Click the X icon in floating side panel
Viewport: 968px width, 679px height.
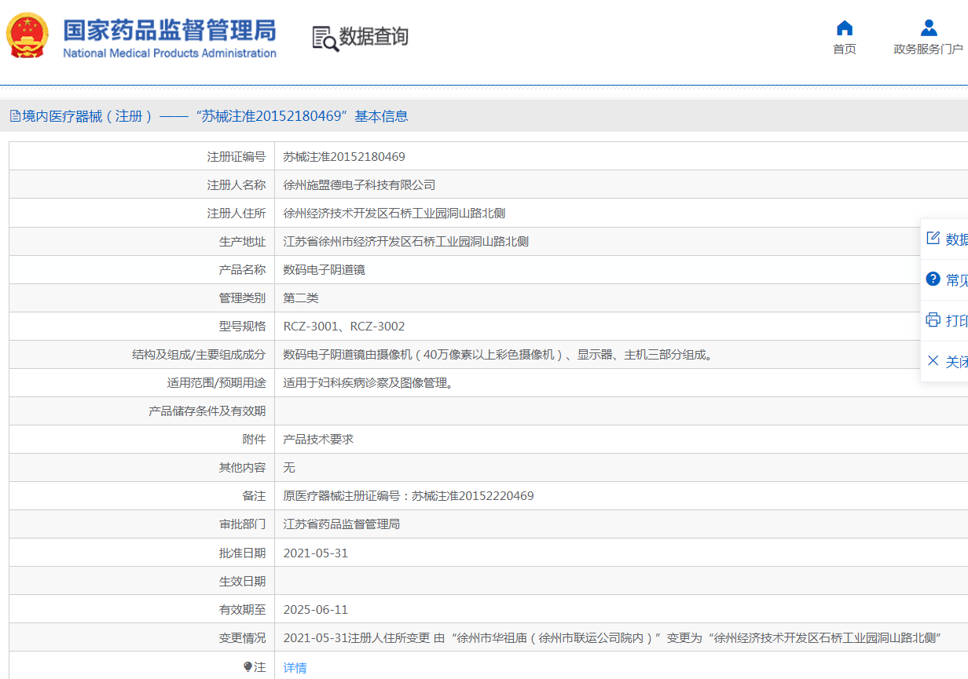[x=933, y=360]
